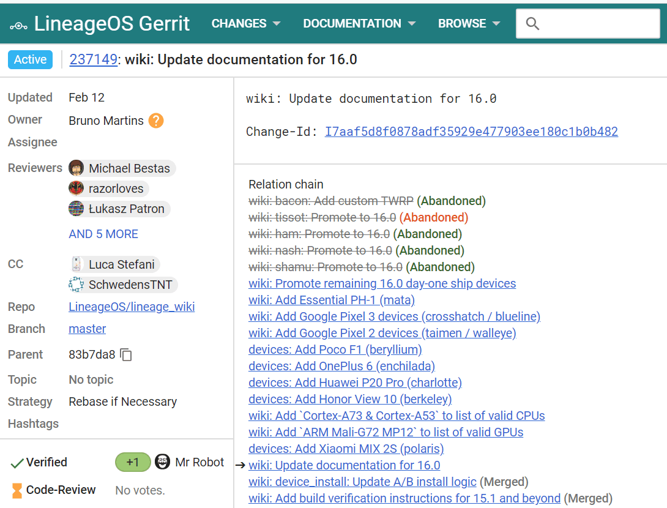Image resolution: width=667 pixels, height=508 pixels.
Task: Click the Mr Robot voter name
Action: pos(199,462)
